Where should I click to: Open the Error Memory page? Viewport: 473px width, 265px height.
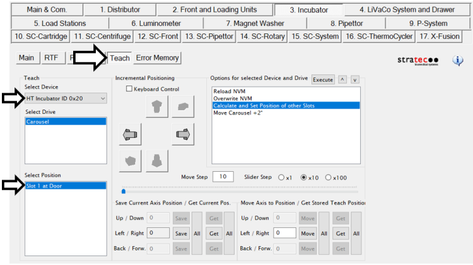point(157,58)
